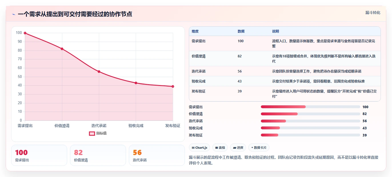Click the 验收完成 progress bar
This screenshot has height=177, width=392.
coord(311,128)
